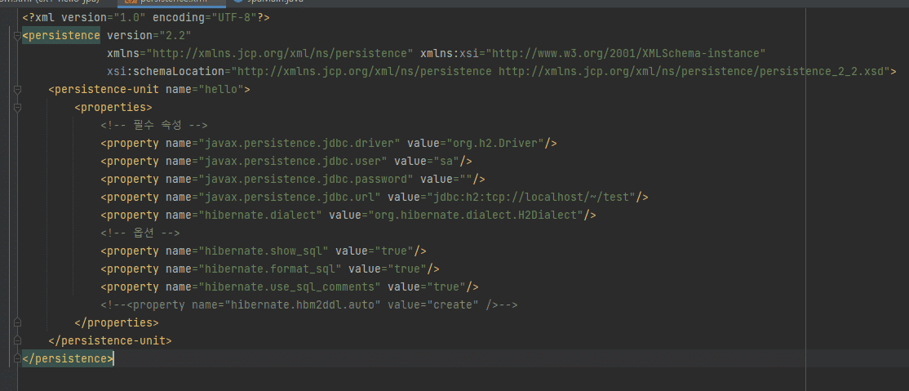Click the hibernate.format_sql property name
This screenshot has height=391, width=909.
[270, 269]
